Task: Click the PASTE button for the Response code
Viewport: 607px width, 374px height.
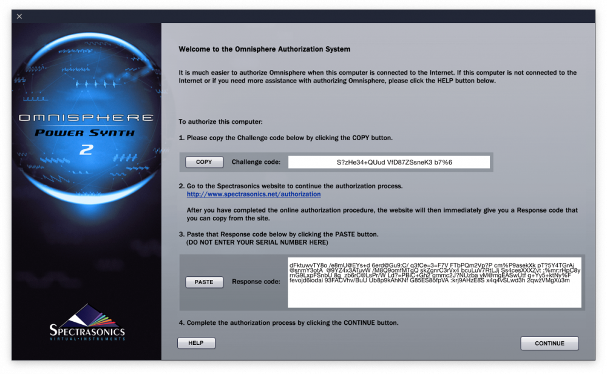Action: 204,282
